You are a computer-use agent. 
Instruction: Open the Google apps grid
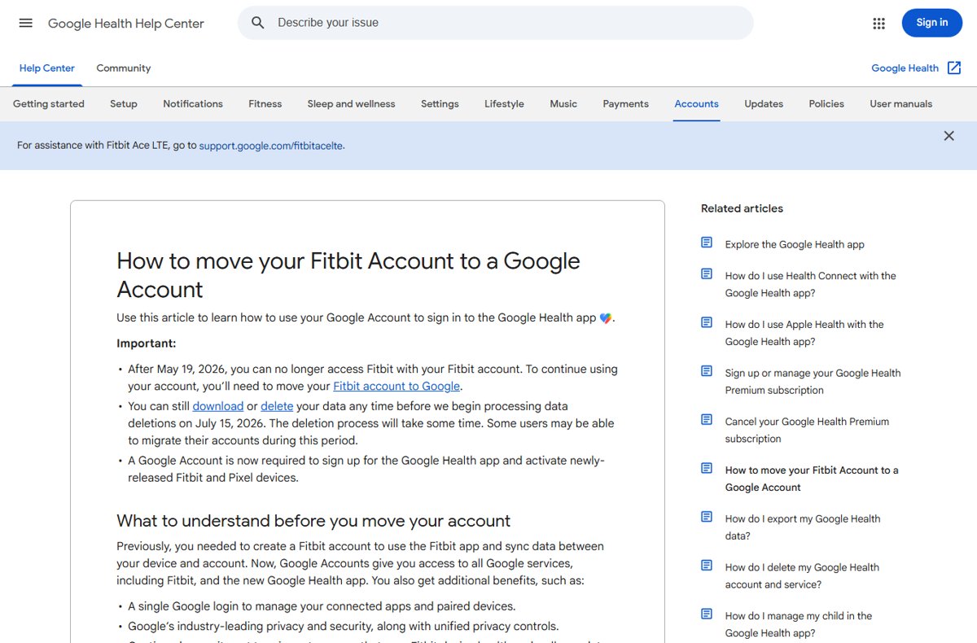pos(878,23)
